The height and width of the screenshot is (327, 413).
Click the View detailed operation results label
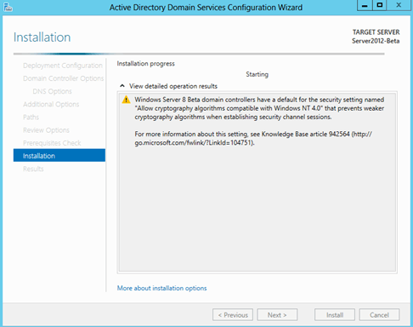pos(173,86)
